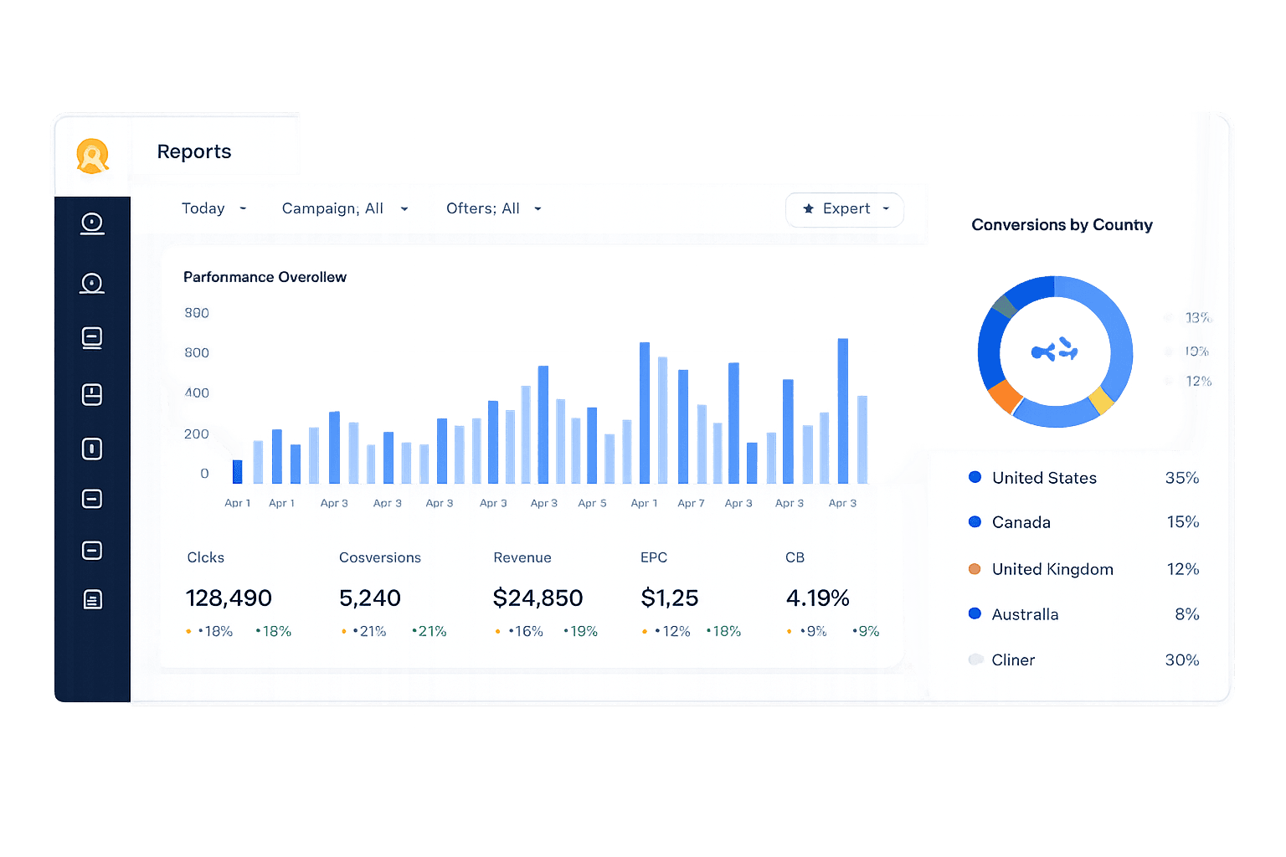Viewport: 1286px width, 857px height.
Task: Click the bar above Apr 7 label
Action: point(683,427)
